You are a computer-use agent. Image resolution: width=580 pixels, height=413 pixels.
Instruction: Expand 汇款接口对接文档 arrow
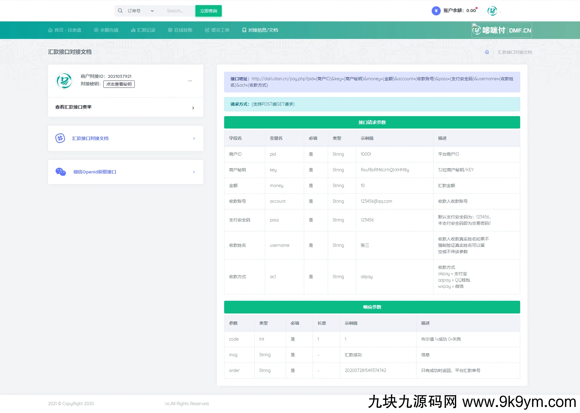coord(194,138)
